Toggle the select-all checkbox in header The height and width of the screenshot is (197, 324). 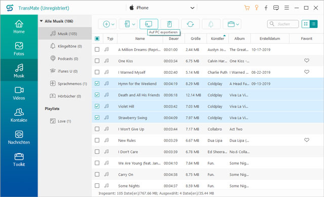(x=97, y=38)
